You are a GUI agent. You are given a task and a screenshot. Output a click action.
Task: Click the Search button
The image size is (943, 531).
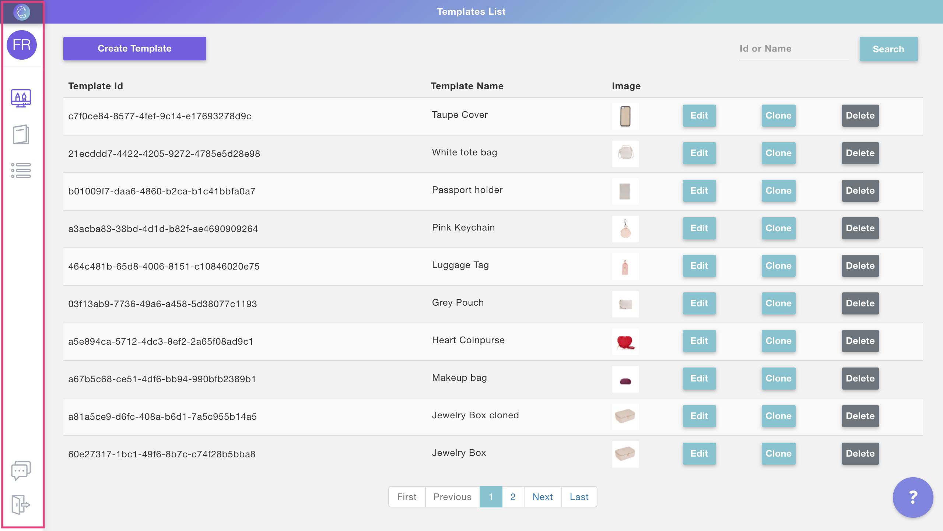tap(888, 49)
